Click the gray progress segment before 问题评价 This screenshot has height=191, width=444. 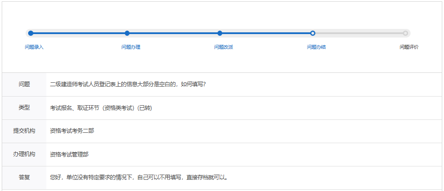tap(359, 33)
